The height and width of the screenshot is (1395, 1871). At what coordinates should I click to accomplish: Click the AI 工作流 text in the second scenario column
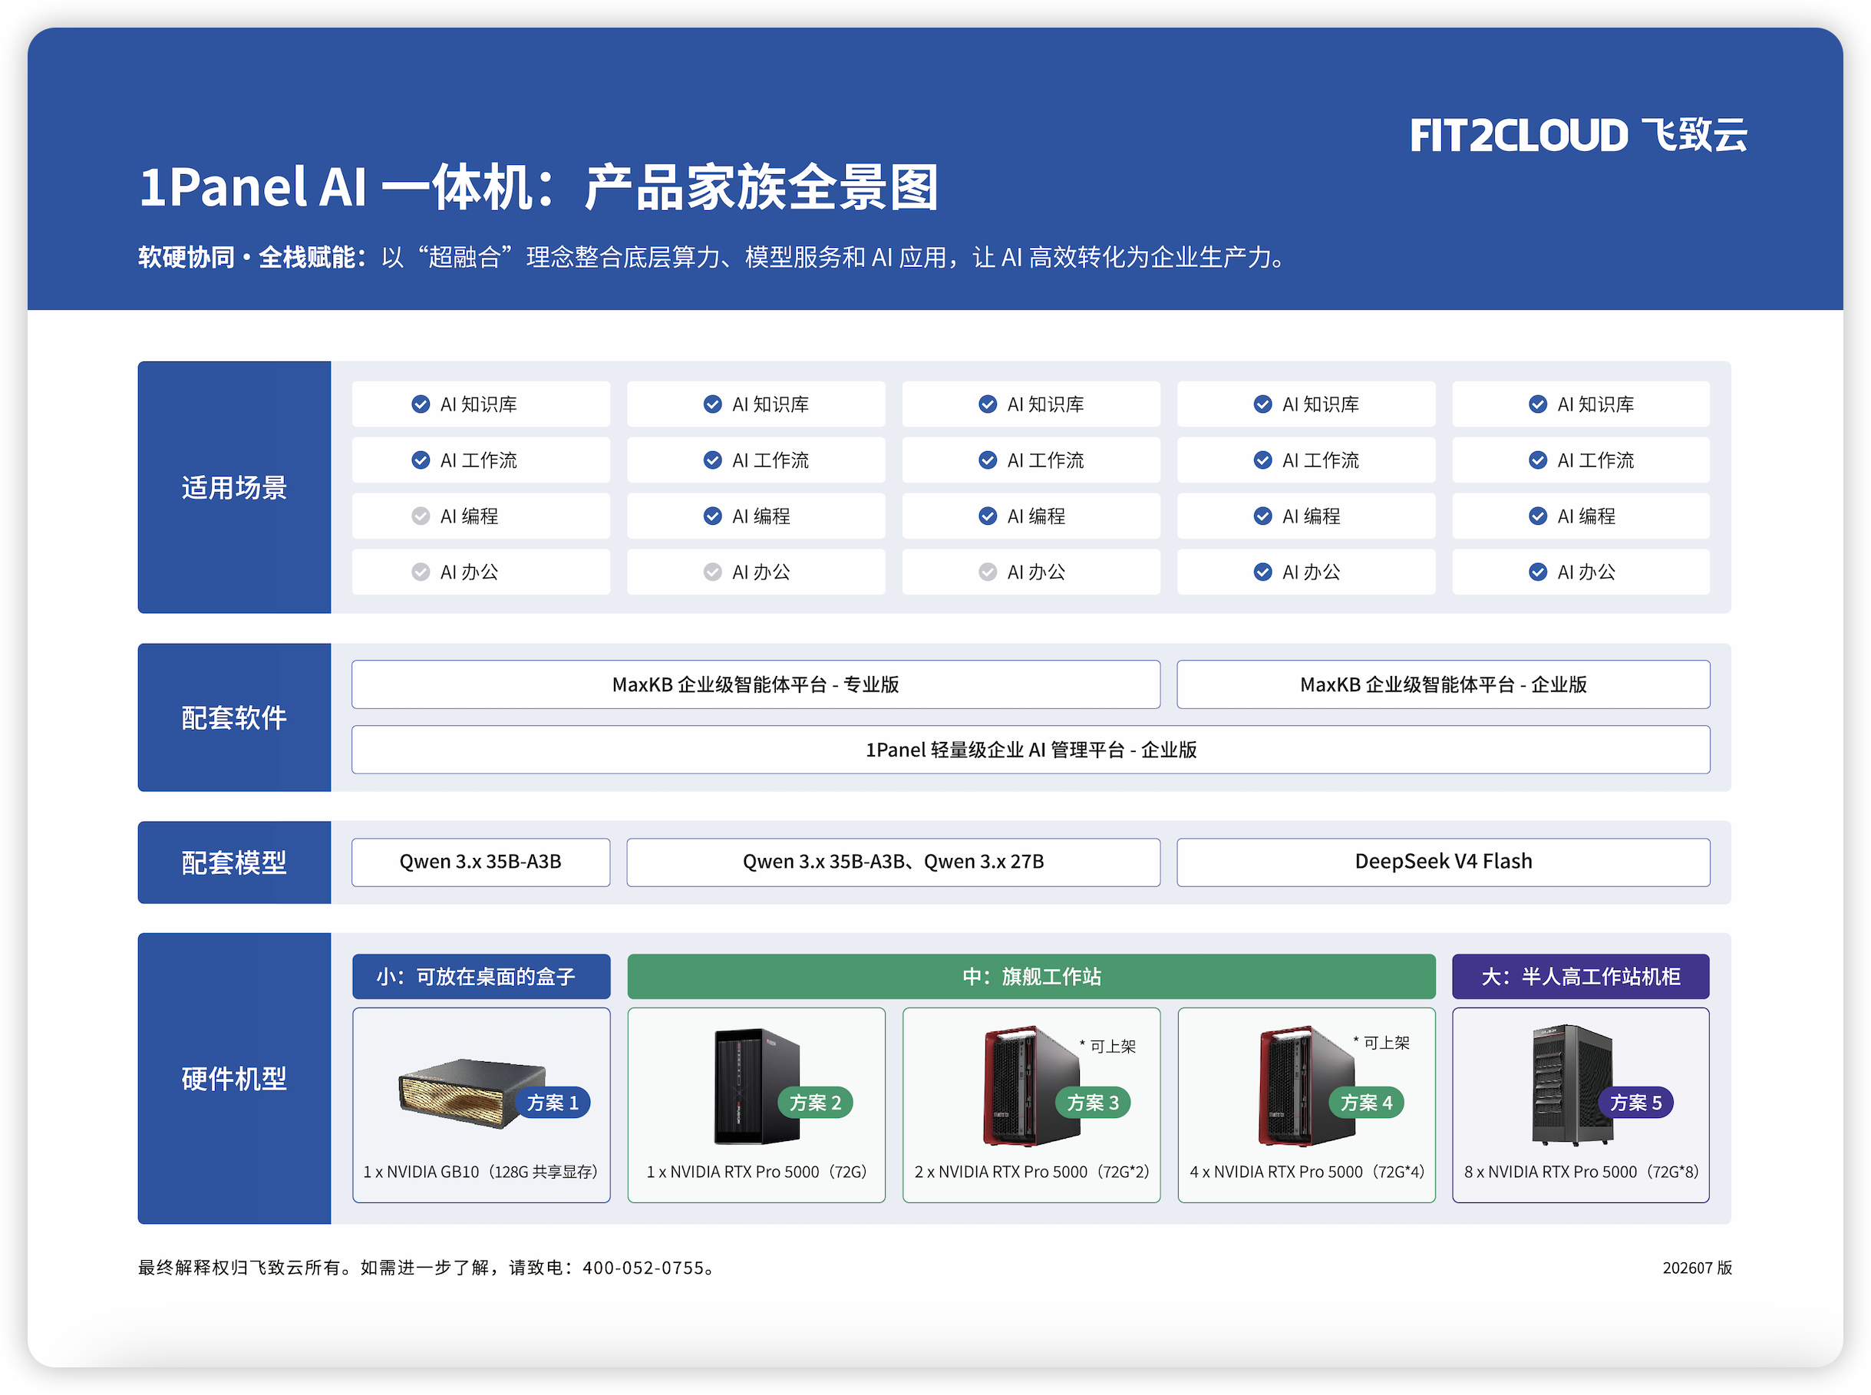pyautogui.click(x=771, y=460)
